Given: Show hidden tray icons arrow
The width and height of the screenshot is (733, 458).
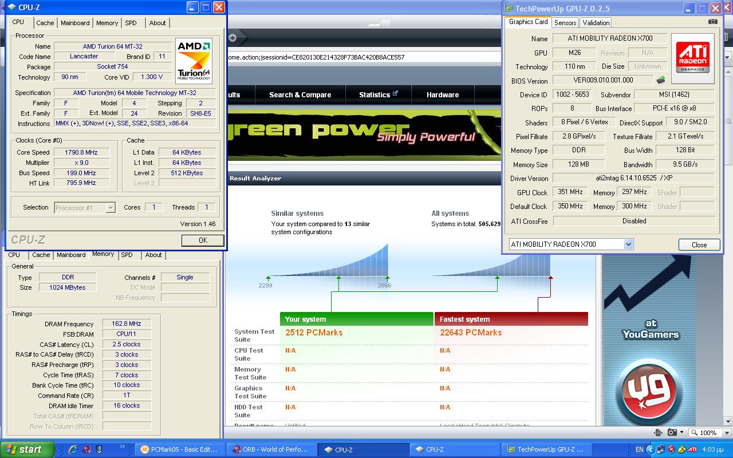Looking at the screenshot, I should pos(651,449).
